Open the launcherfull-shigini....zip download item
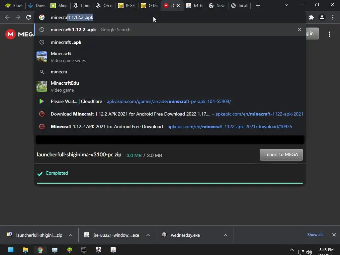Image resolution: width=340 pixels, height=255 pixels. click(35, 235)
